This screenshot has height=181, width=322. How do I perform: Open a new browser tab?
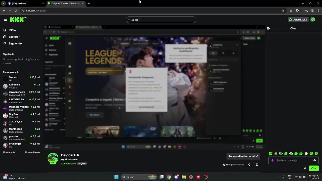click(89, 4)
